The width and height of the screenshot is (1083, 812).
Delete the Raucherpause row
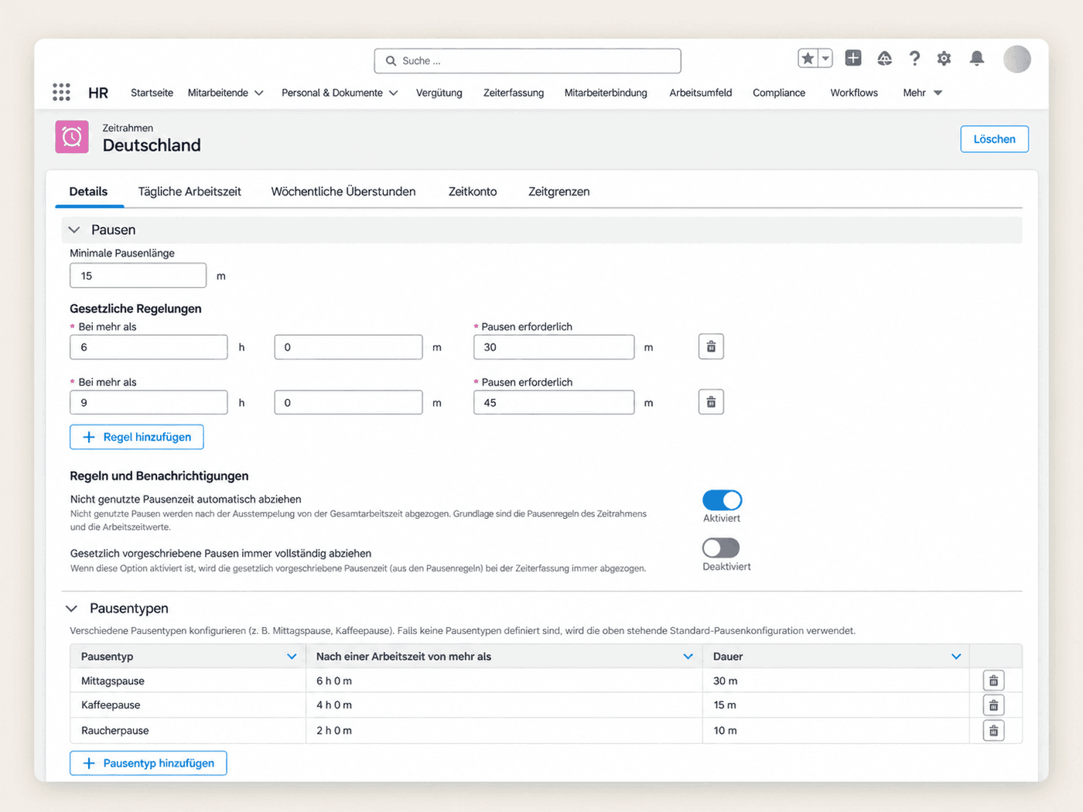pyautogui.click(x=993, y=730)
